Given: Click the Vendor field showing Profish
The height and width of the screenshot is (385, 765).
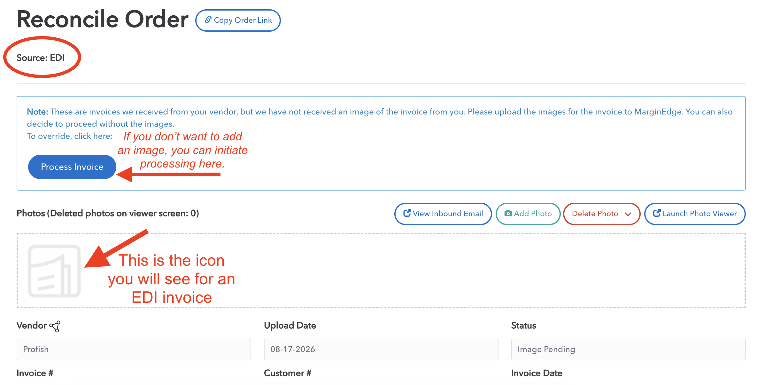Looking at the screenshot, I should [134, 349].
